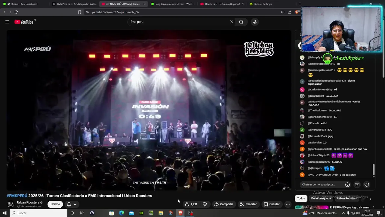Screen dimensions: 385x217
Task: Open options for the El PERUANO video
Action: click(x=374, y=208)
